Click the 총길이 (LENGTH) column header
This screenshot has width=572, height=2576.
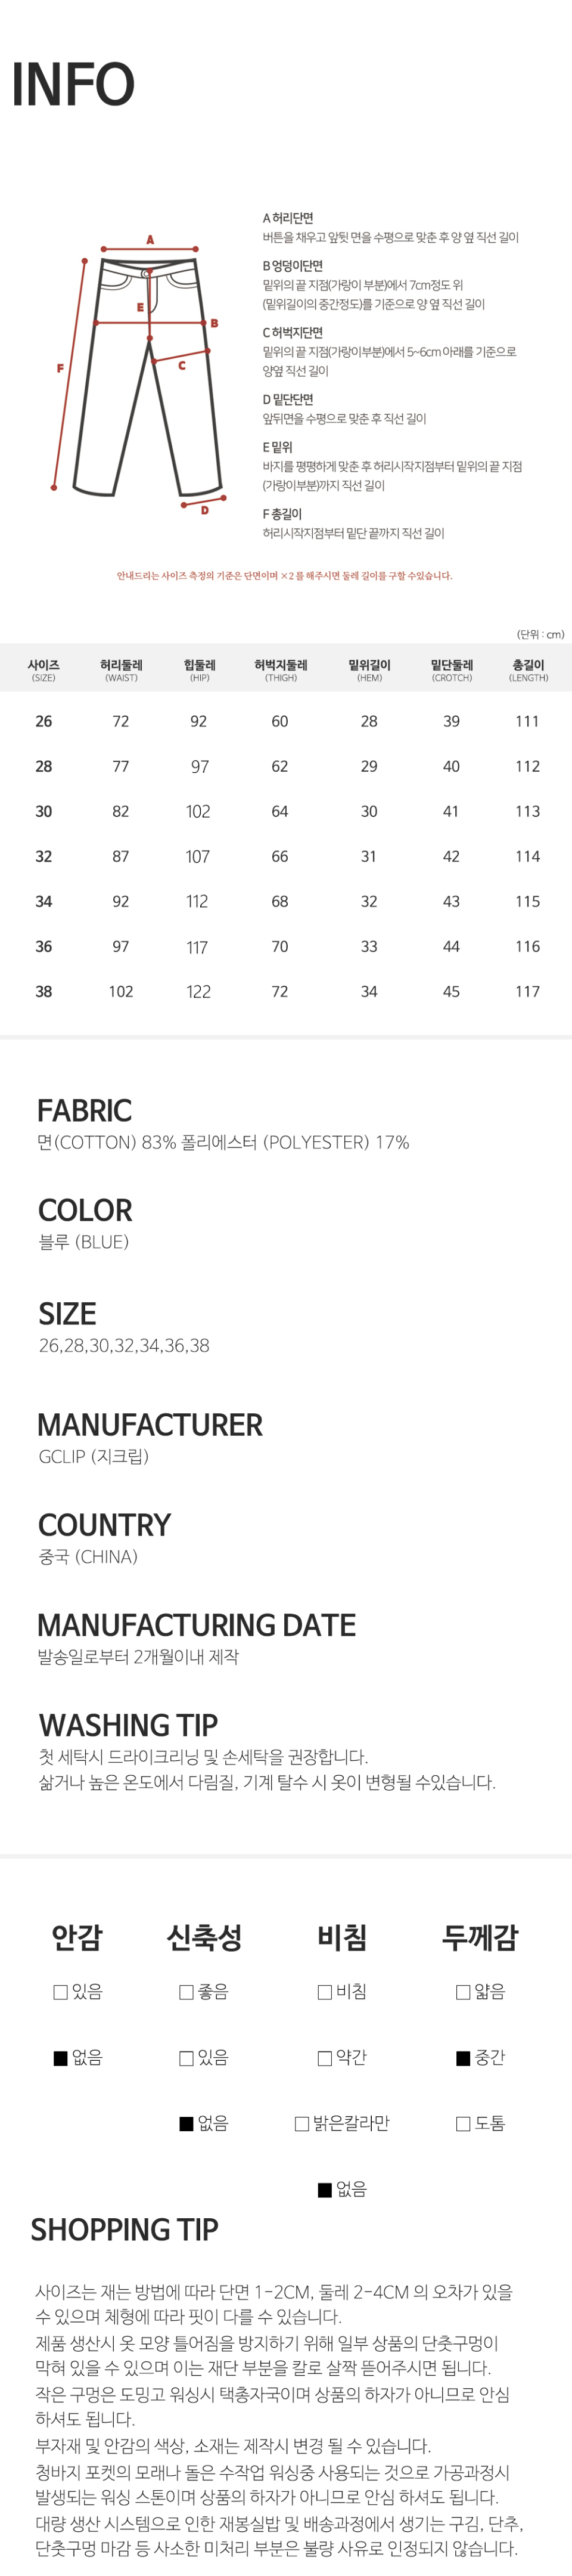[x=528, y=670]
